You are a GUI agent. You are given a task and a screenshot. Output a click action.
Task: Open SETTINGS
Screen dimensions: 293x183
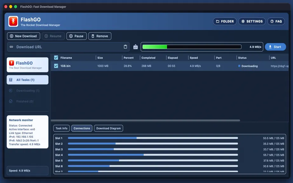point(252,21)
